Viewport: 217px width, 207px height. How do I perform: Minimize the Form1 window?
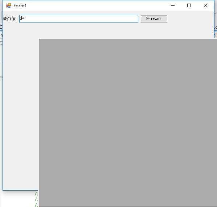click(173, 5)
